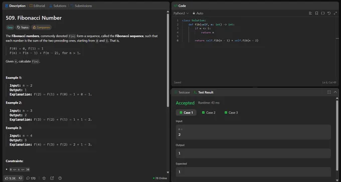Open the 170 comments icon

31,178
